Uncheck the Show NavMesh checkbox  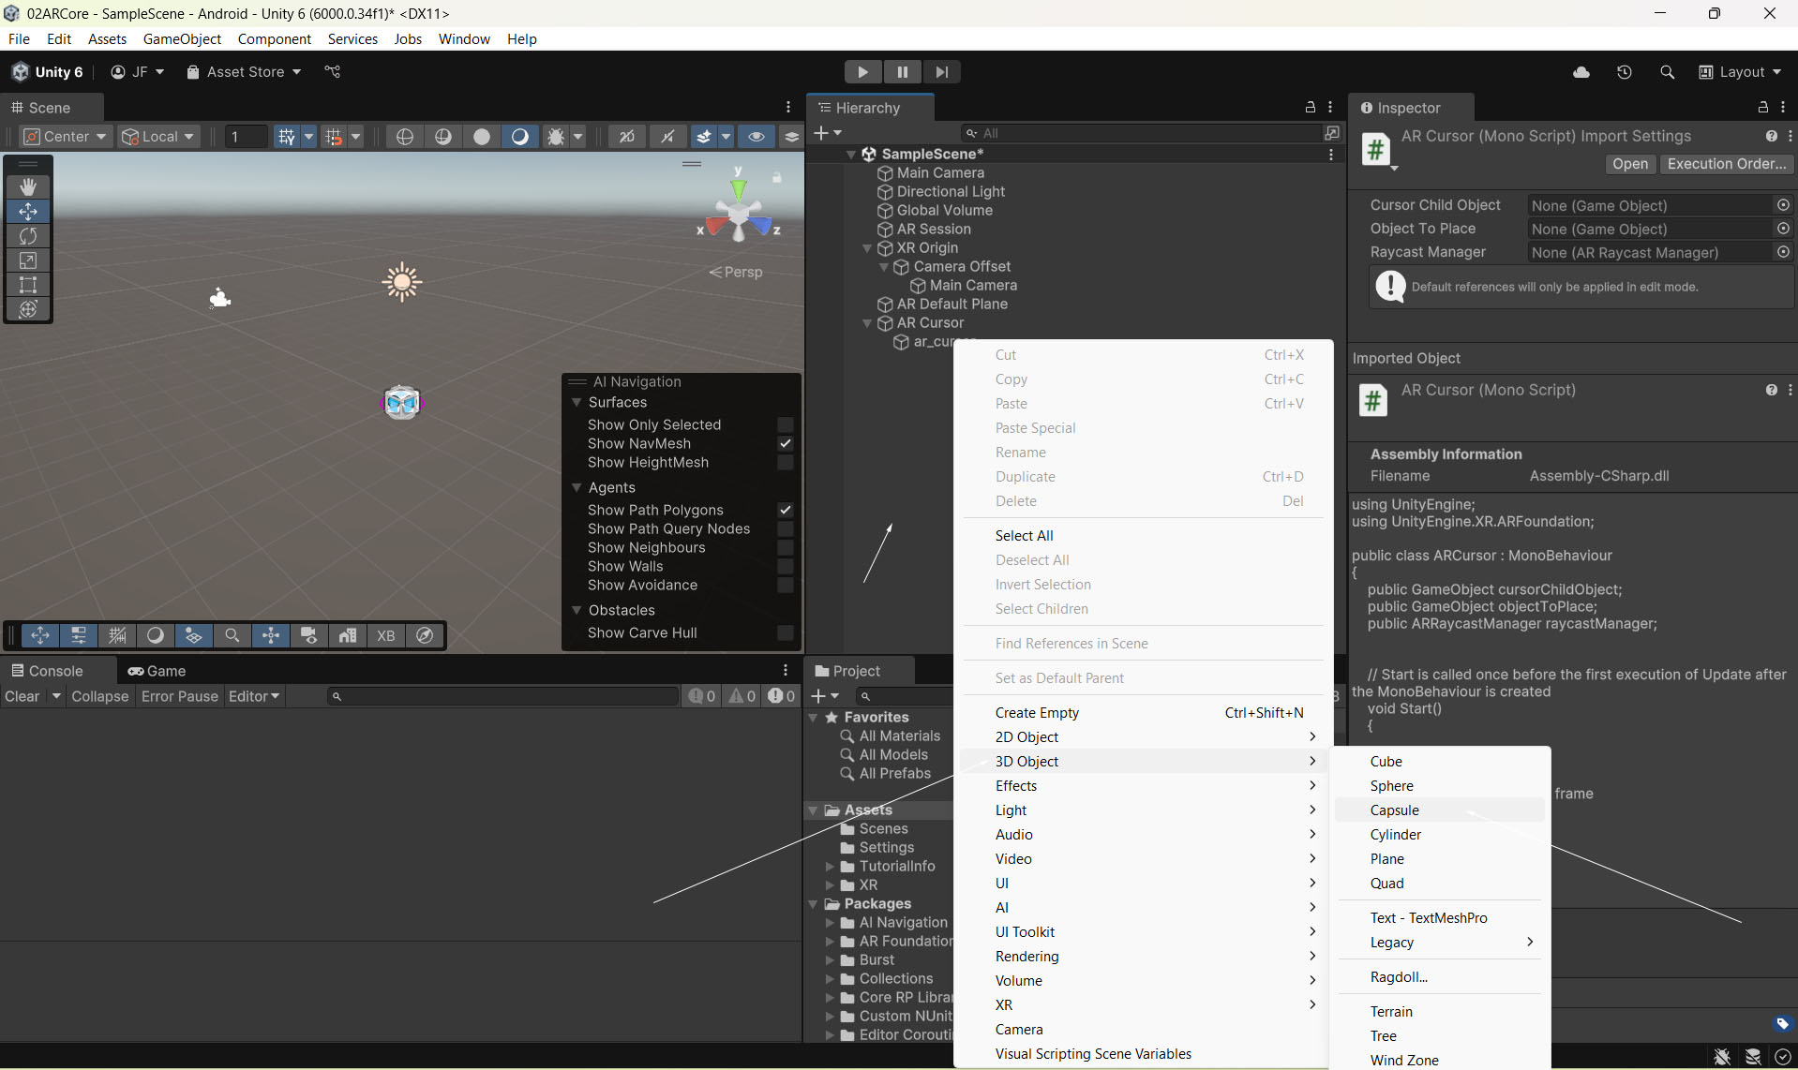tap(786, 444)
